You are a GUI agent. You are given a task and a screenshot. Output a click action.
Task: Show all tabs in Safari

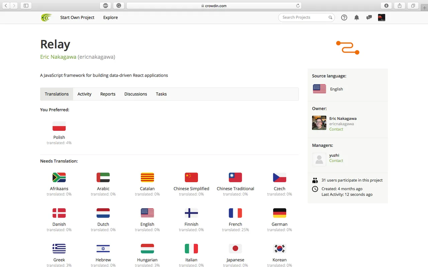pyautogui.click(x=413, y=5)
